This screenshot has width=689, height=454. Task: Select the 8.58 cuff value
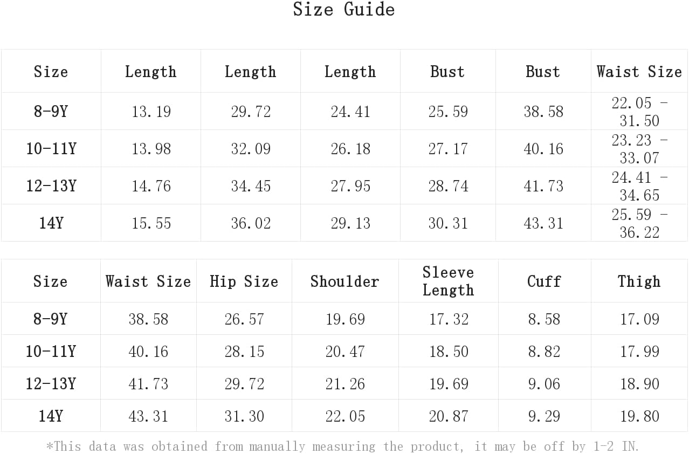(x=544, y=319)
